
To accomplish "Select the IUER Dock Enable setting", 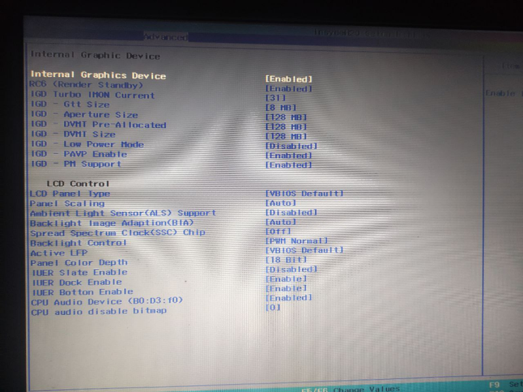I will point(76,282).
